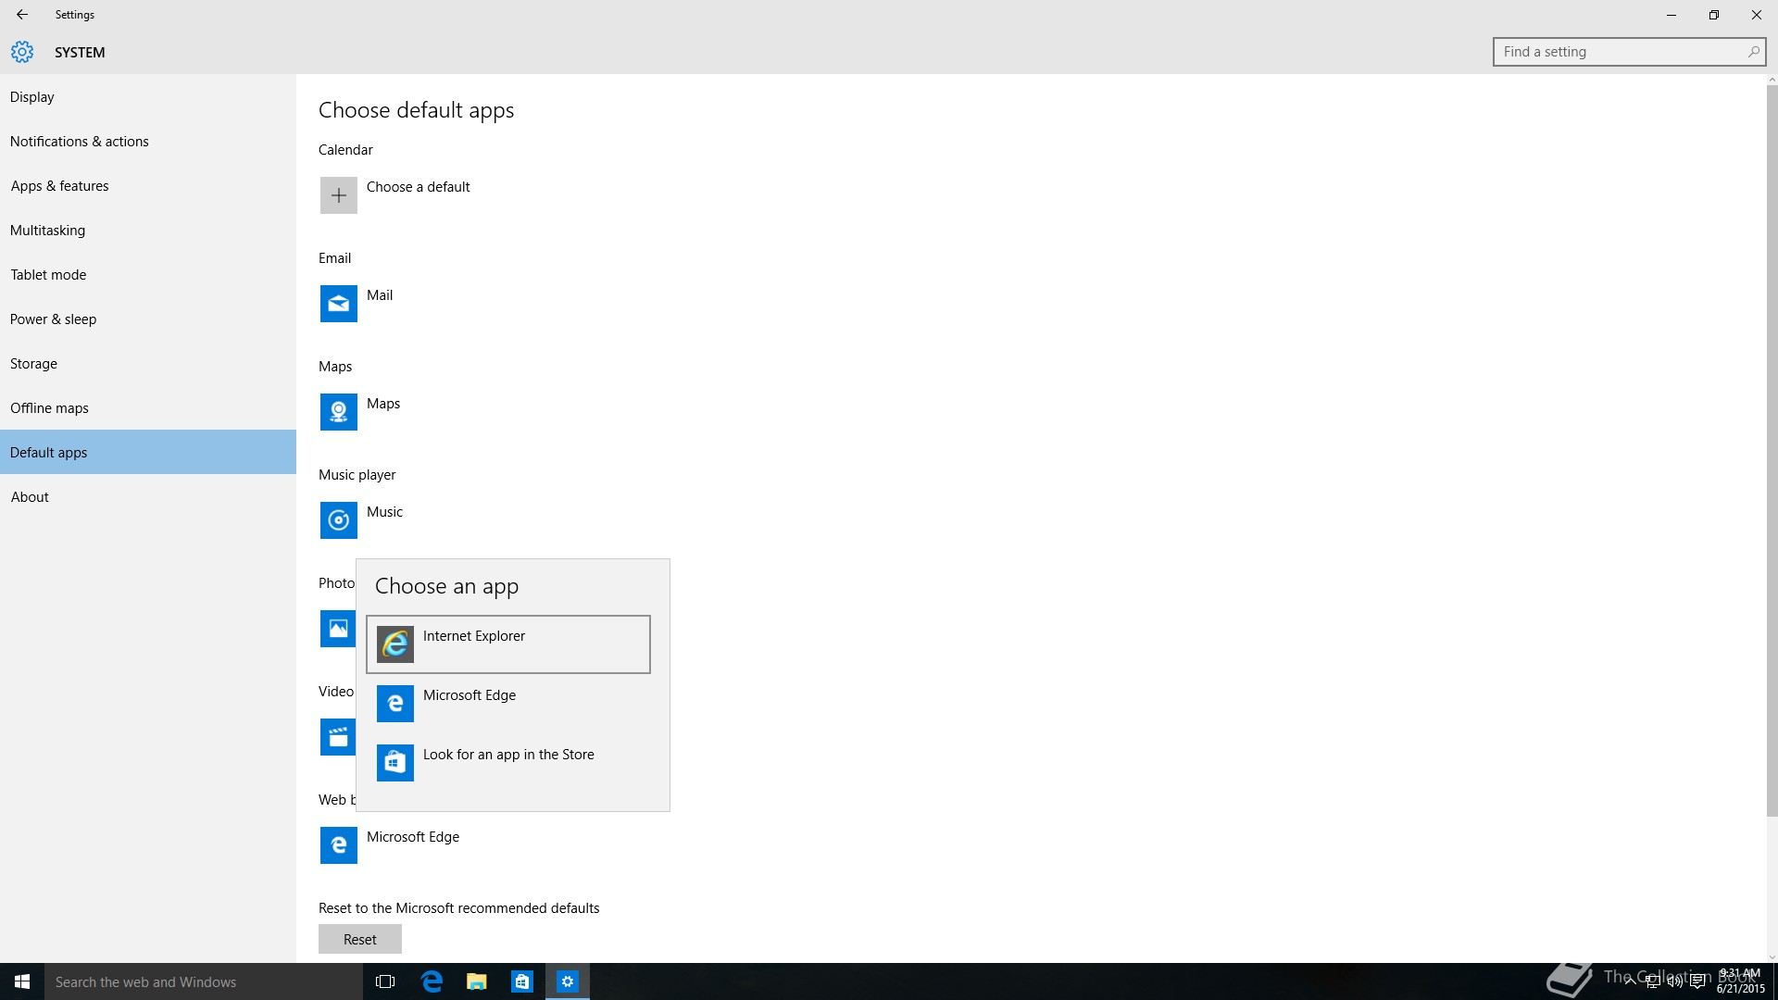
Task: Go to Apps & features
Action: pos(148,186)
